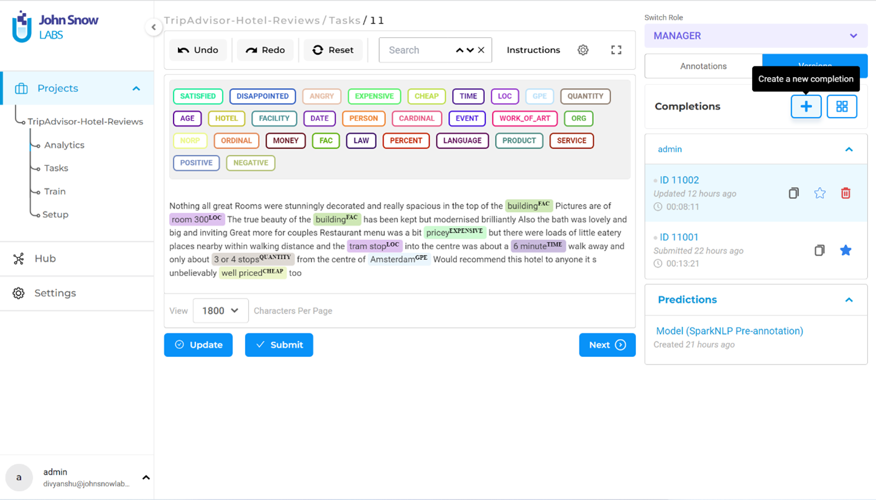
Task: Jump to the next search match
Action: [x=470, y=50]
